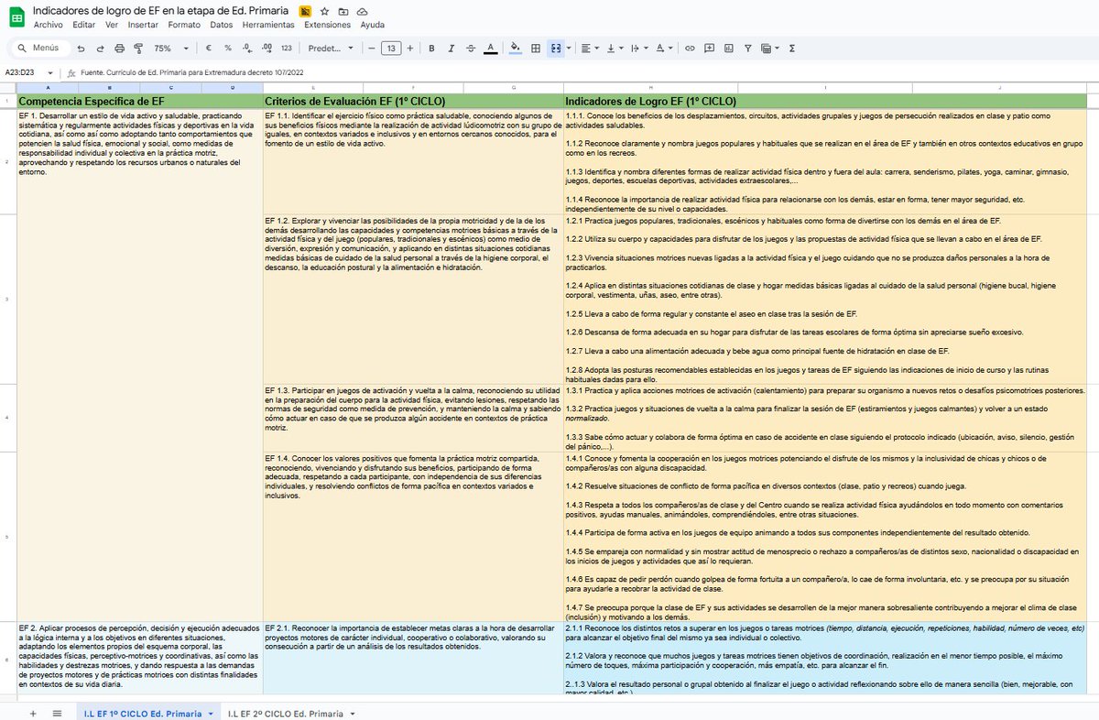Open the Formato menu
Image resolution: width=1099 pixels, height=720 pixels.
click(x=184, y=25)
